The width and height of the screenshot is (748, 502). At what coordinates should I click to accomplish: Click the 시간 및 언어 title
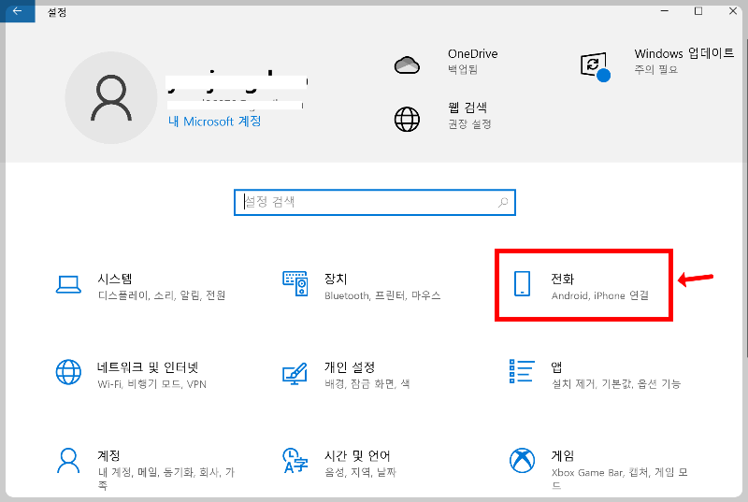coord(357,456)
